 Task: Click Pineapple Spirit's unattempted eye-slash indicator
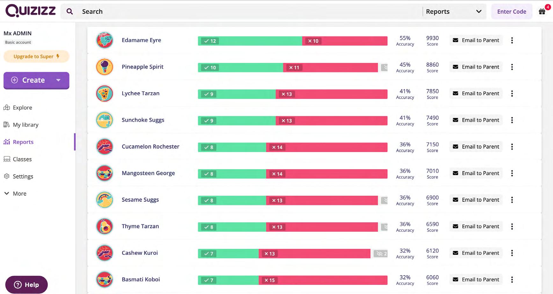[x=384, y=67]
